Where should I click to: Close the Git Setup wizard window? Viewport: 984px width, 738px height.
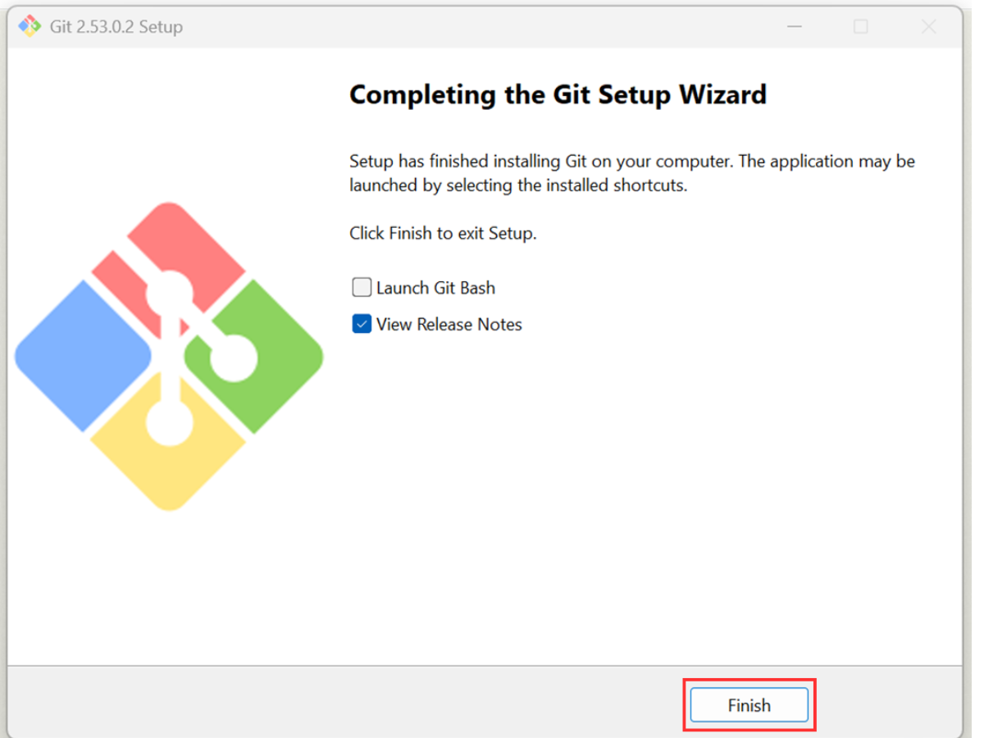pos(928,27)
